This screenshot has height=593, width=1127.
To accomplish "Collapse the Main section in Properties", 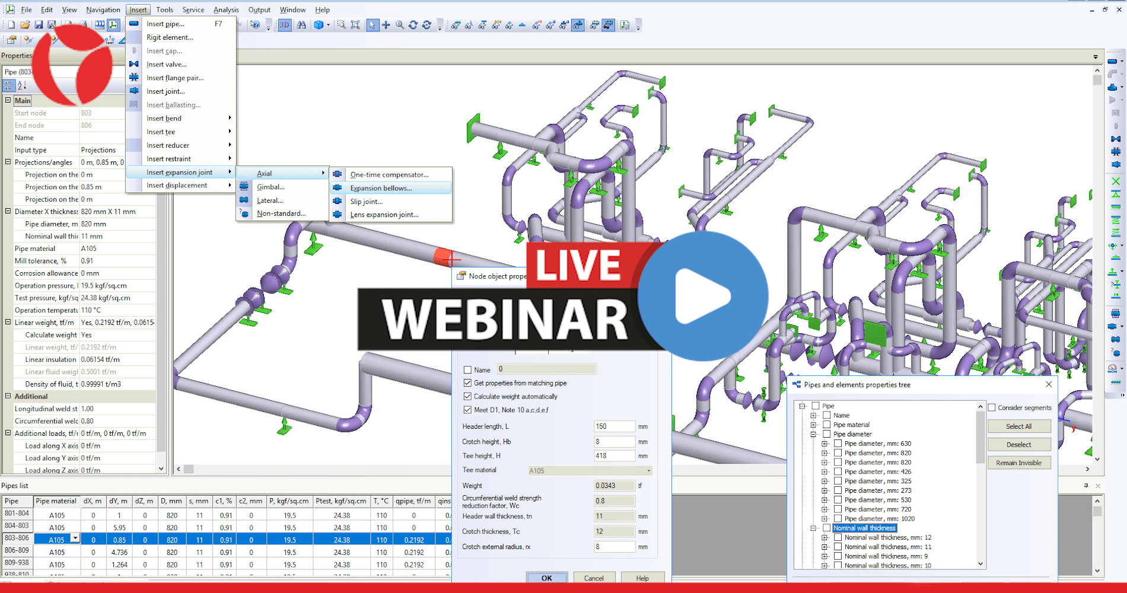I will [8, 100].
